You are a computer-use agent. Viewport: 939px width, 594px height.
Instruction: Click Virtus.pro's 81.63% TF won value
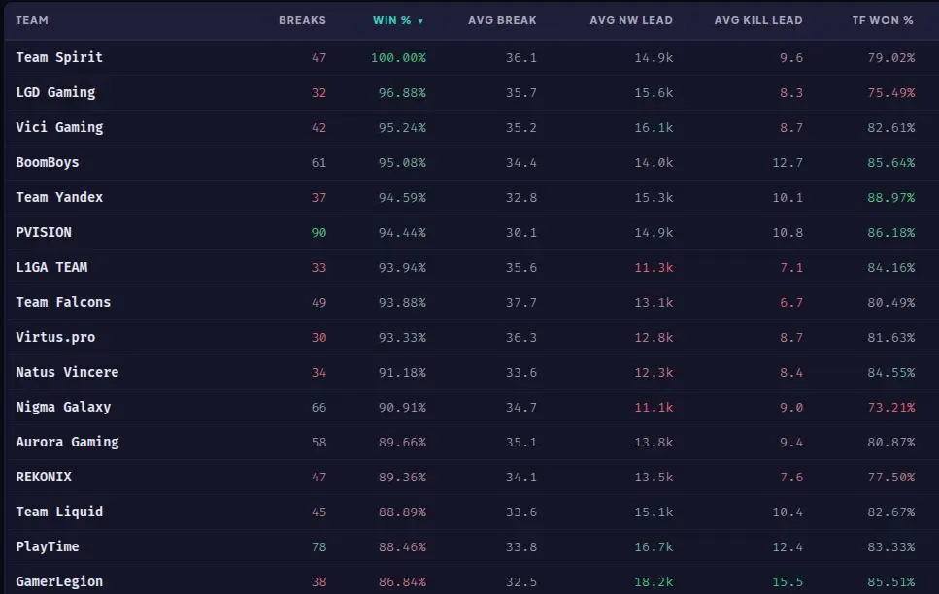tap(891, 337)
